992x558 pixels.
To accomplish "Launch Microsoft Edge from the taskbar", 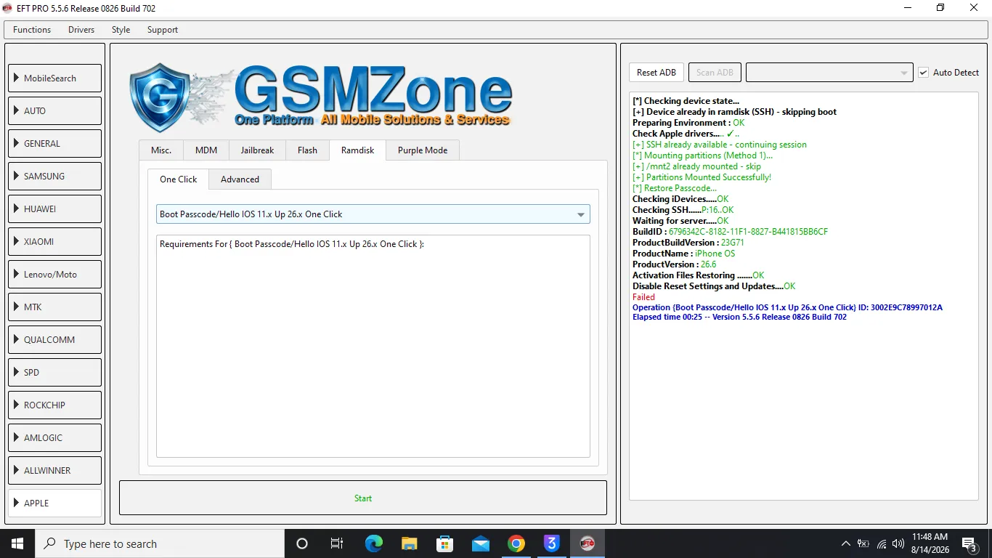I will (374, 543).
